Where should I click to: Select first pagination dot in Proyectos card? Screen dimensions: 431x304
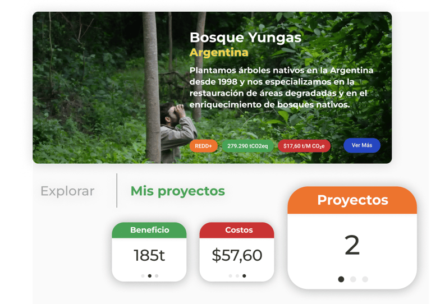[x=341, y=279]
